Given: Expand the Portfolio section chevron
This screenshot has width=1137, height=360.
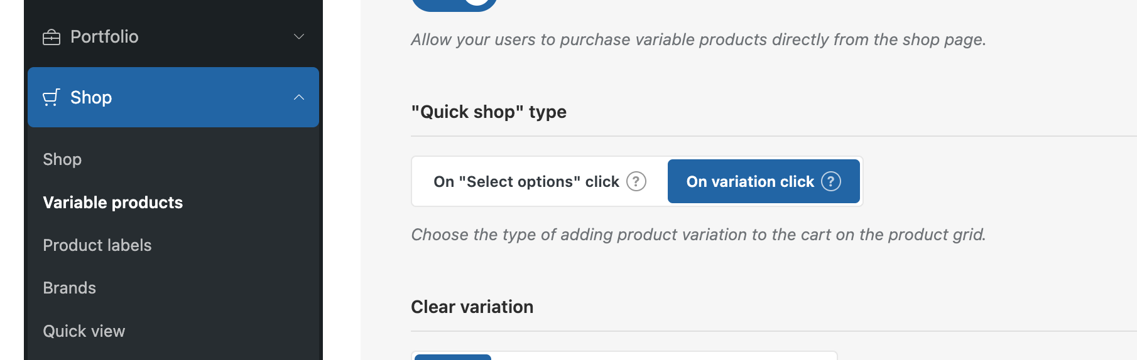Looking at the screenshot, I should (299, 37).
